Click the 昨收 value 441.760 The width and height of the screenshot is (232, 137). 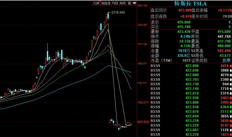click(224, 36)
